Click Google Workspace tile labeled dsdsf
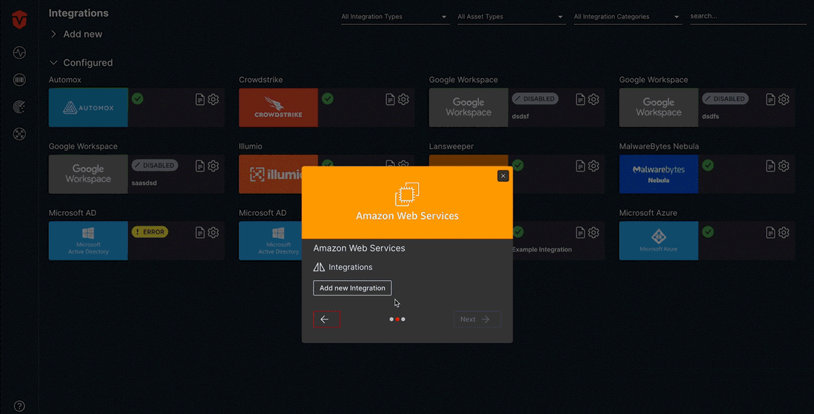The width and height of the screenshot is (814, 414). click(x=468, y=107)
